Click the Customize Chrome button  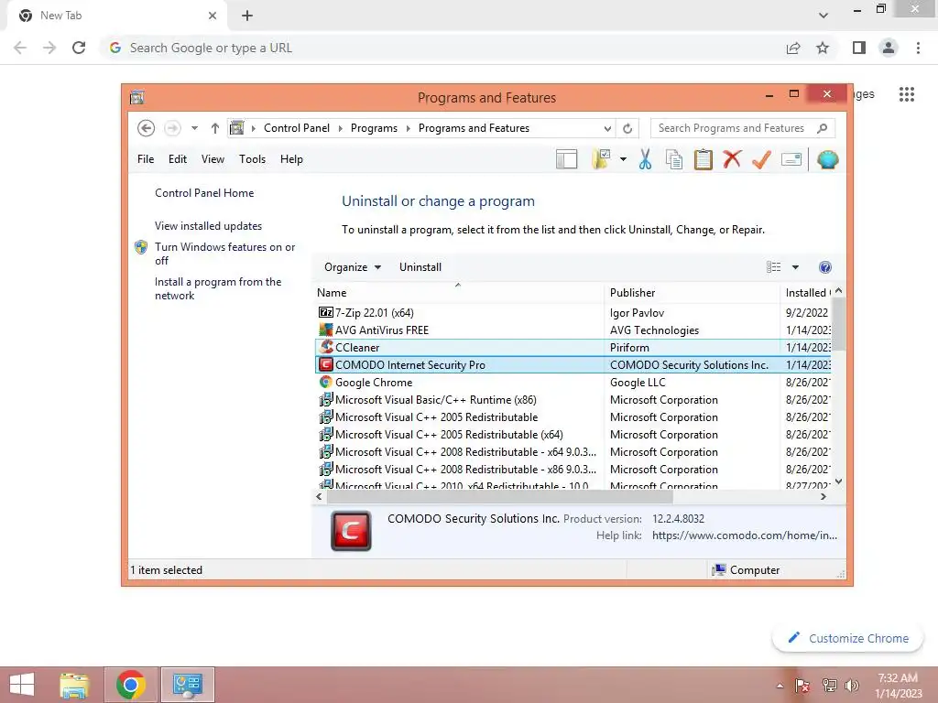(847, 638)
